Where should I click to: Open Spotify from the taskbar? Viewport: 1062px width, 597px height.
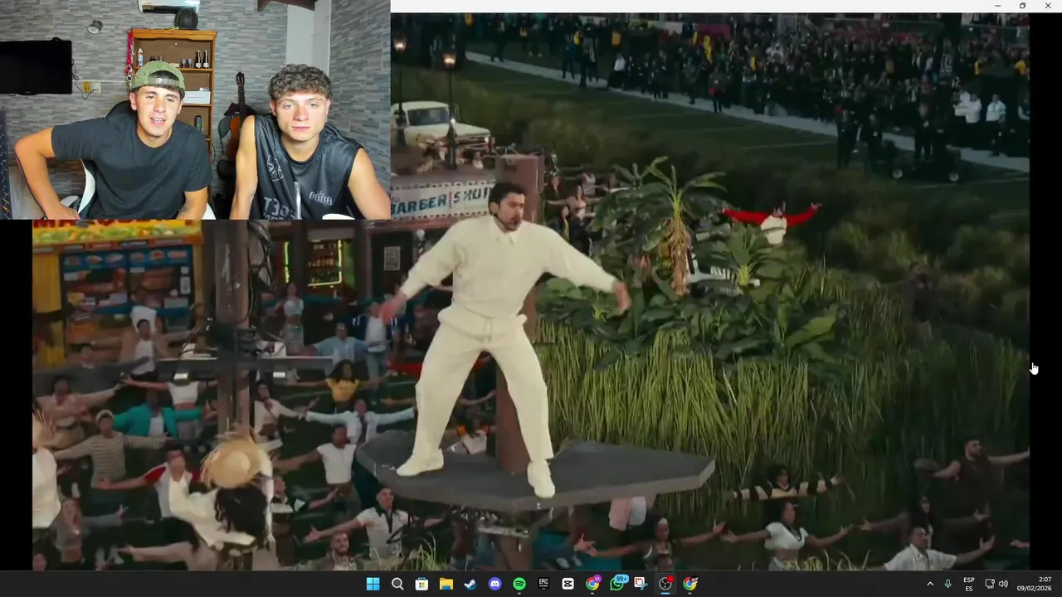tap(519, 584)
